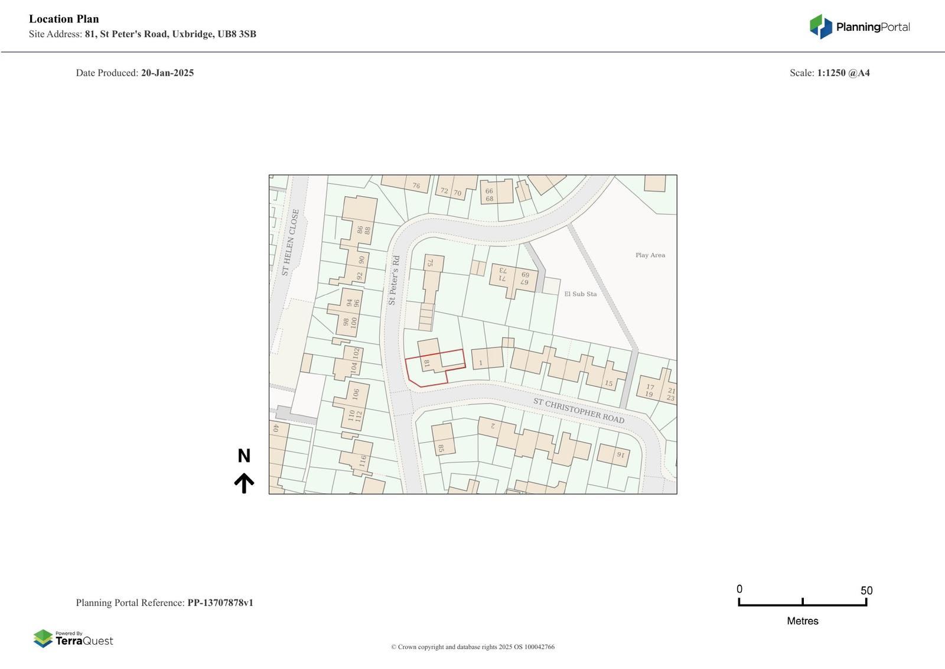
Task: Click the date produced 20-Jan-2025
Action: click(x=167, y=73)
